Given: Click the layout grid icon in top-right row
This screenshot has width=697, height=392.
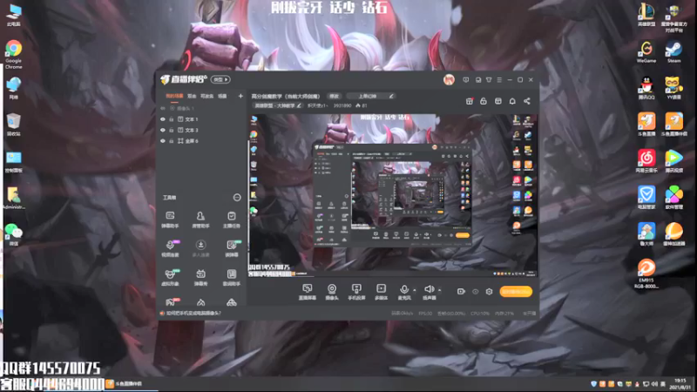Looking at the screenshot, I should (x=497, y=101).
